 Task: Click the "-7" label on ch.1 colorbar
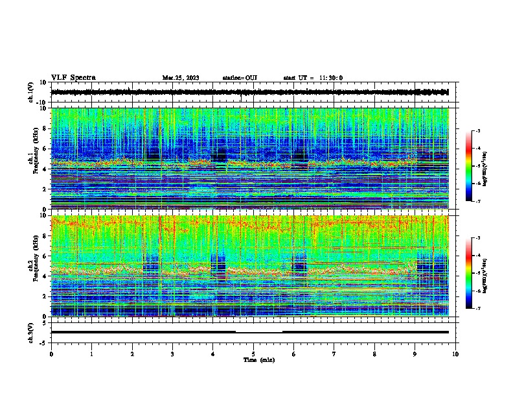[478, 201]
